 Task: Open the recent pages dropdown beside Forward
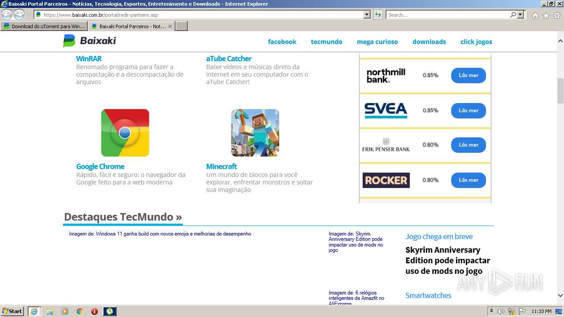(29, 15)
